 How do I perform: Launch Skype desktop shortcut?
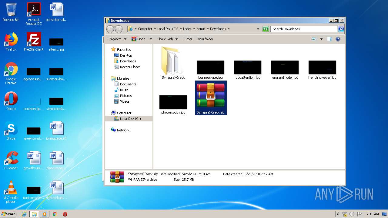click(11, 131)
